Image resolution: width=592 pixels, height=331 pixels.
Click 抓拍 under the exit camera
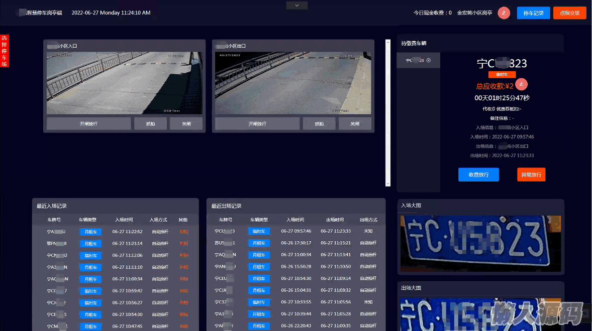319,123
